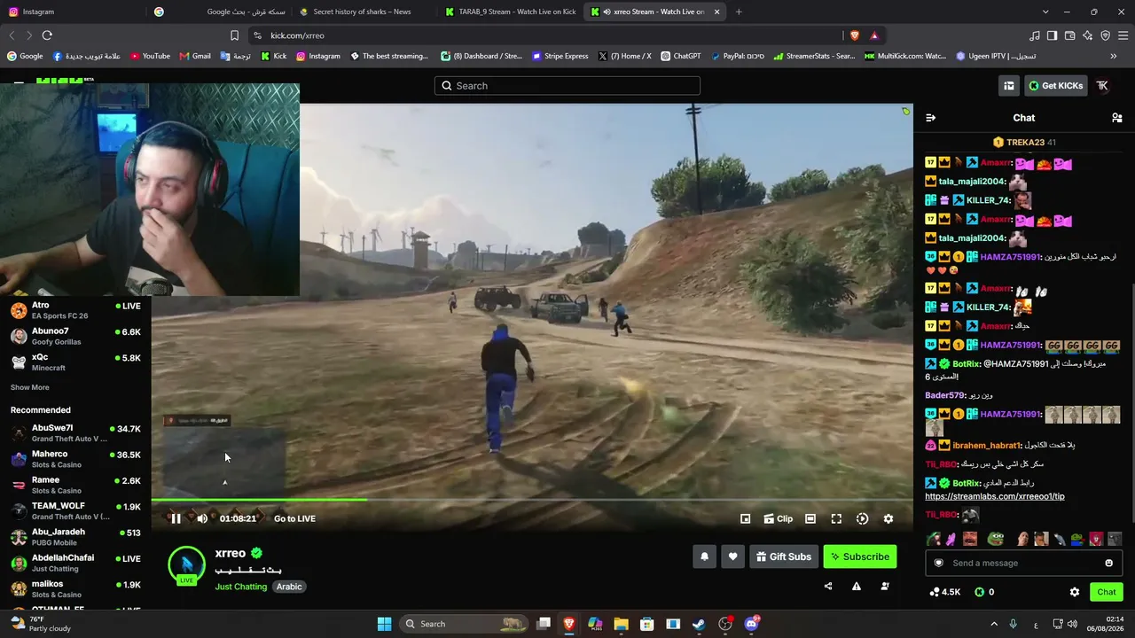Viewport: 1135px width, 638px height.
Task: Open Leo AI sparkle icon
Action: [1088, 35]
